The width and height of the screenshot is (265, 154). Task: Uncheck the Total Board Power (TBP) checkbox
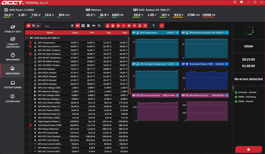coord(30,125)
